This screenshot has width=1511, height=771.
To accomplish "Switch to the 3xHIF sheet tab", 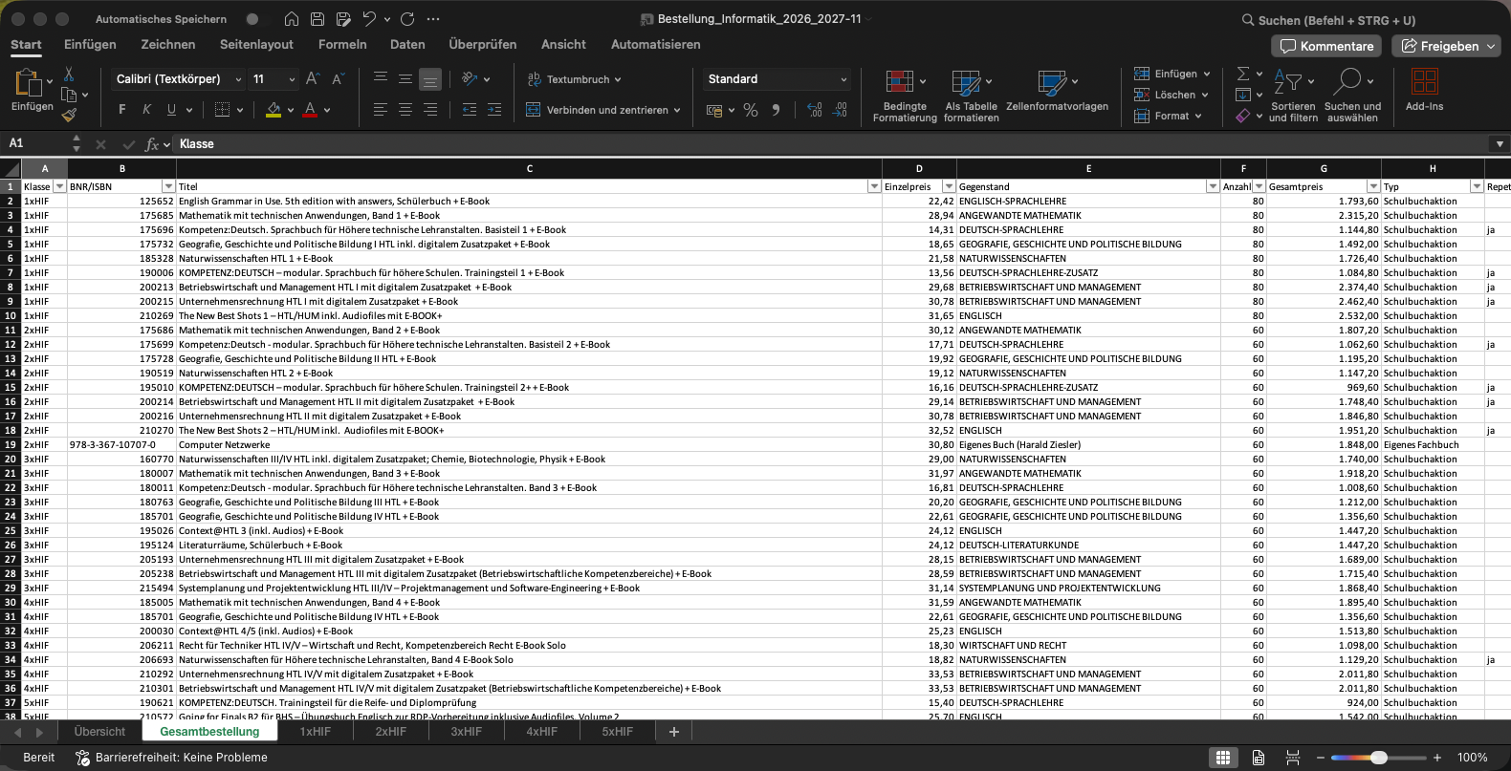I will click(467, 732).
